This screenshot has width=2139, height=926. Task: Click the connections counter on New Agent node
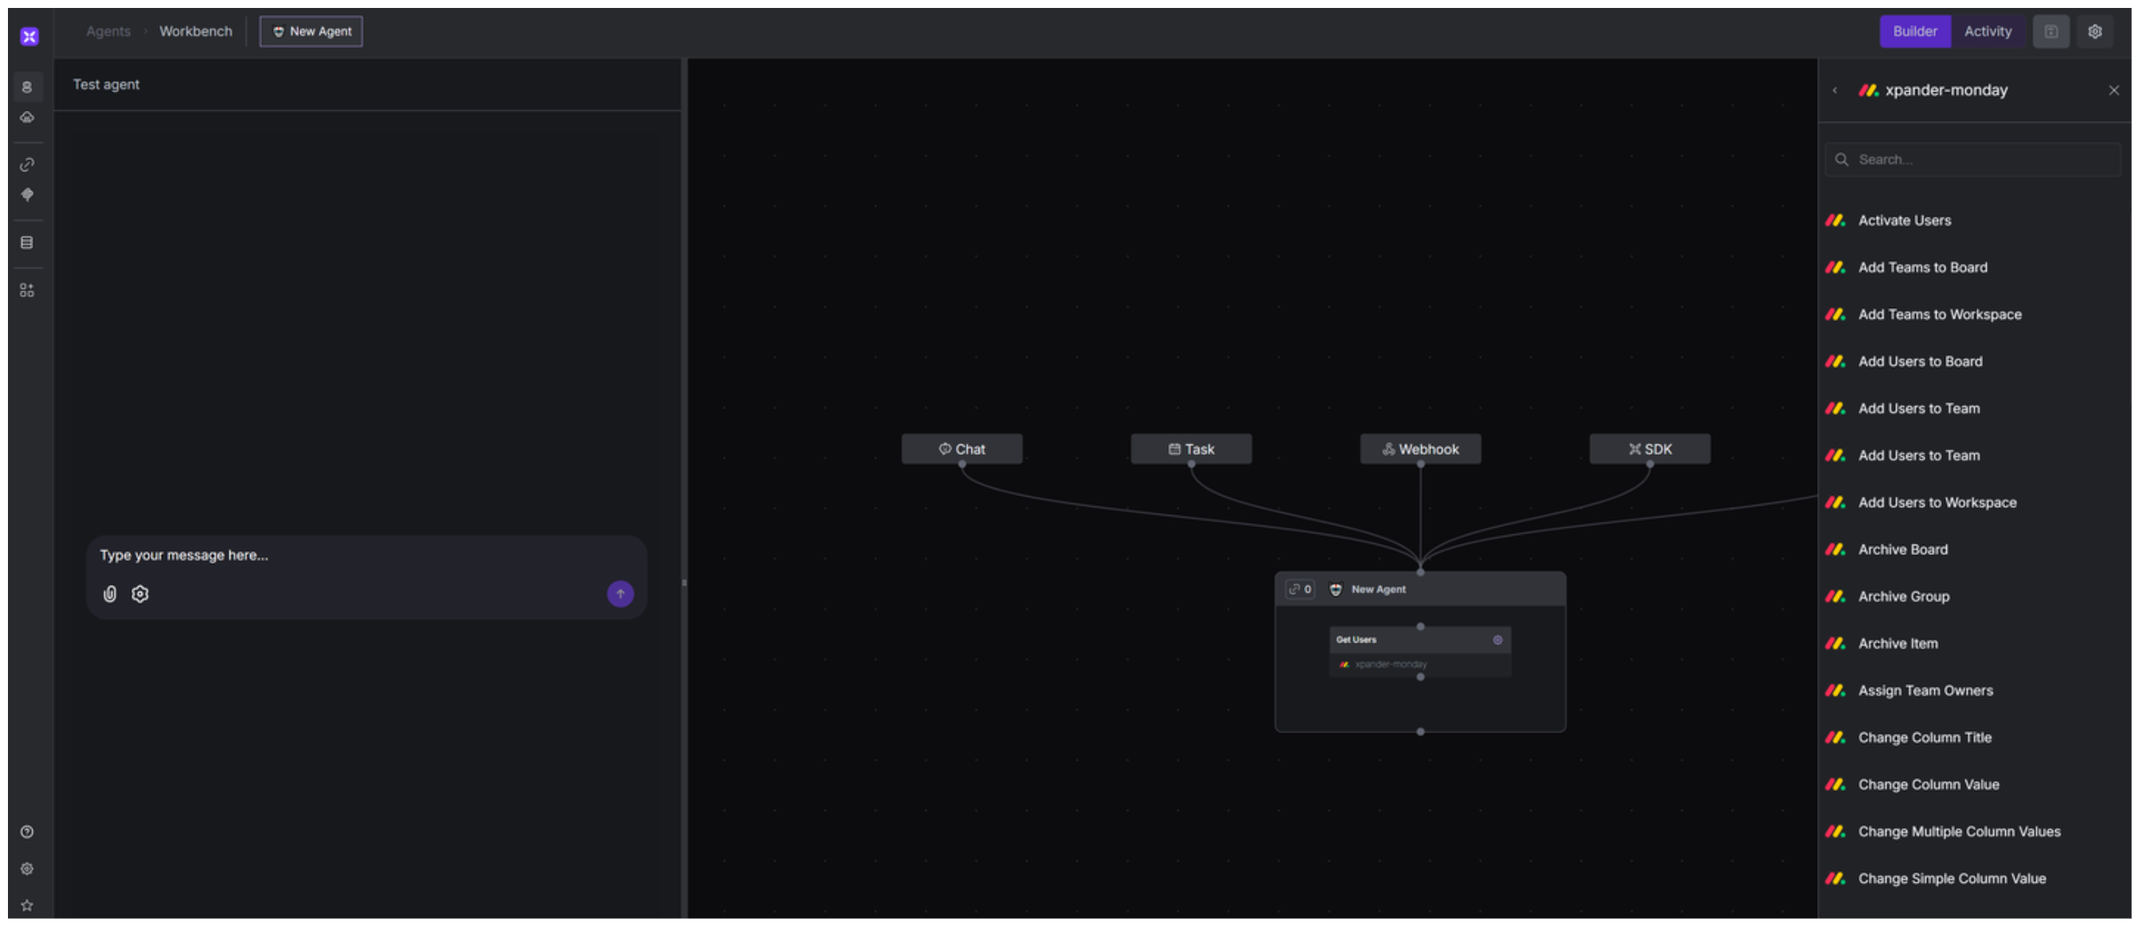click(1300, 589)
